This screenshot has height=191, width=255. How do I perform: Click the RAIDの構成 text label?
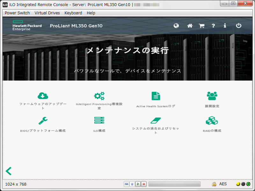pos(212,131)
